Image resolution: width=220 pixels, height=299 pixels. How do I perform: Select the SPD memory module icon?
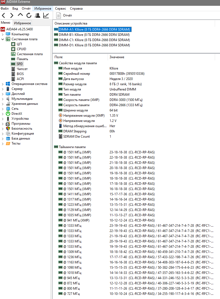tap(13, 64)
